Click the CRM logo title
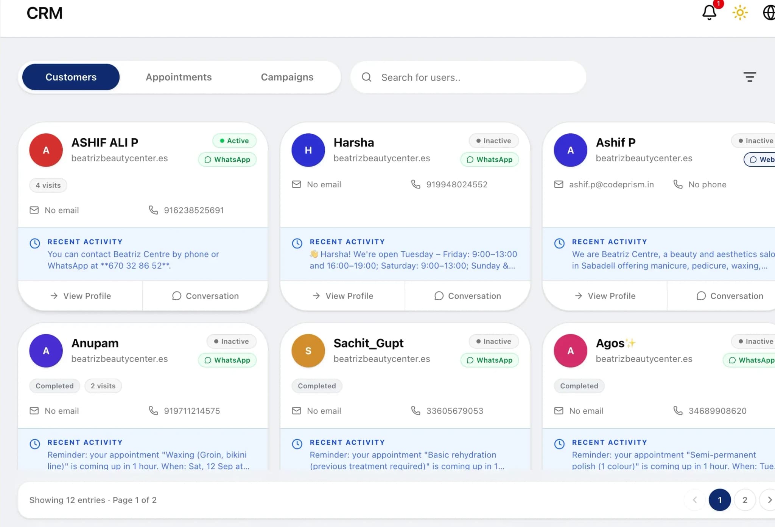775x527 pixels. [44, 13]
